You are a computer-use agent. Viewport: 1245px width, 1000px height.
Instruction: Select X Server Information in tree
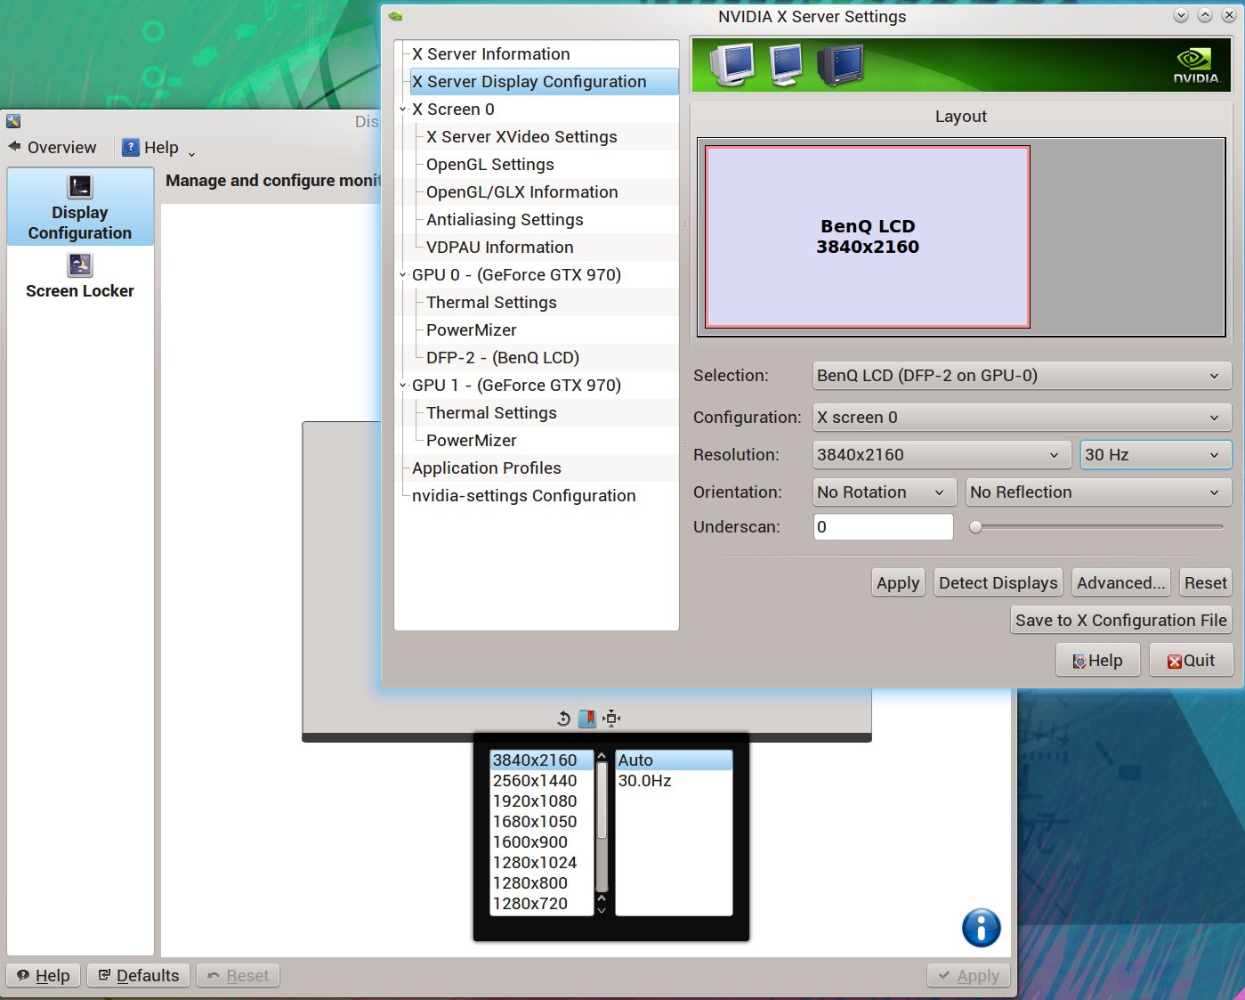490,54
